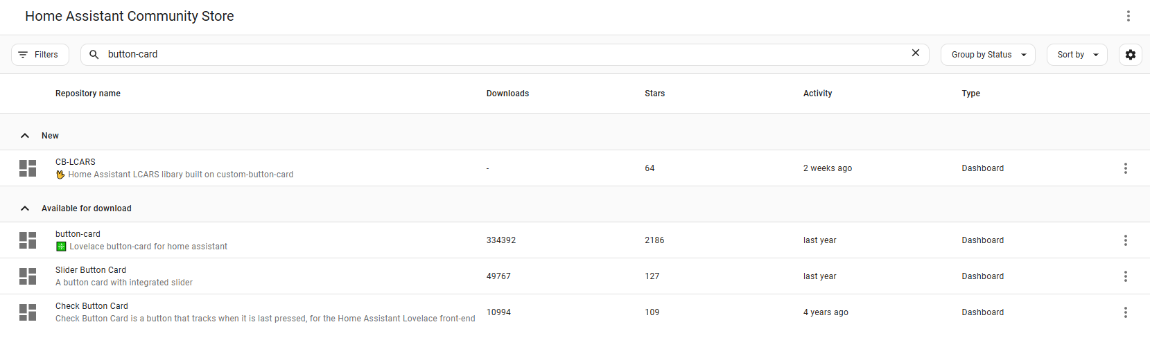Open the three-dot menu for Check Button Card
Screen dimensions: 1150x356
coord(1125,312)
